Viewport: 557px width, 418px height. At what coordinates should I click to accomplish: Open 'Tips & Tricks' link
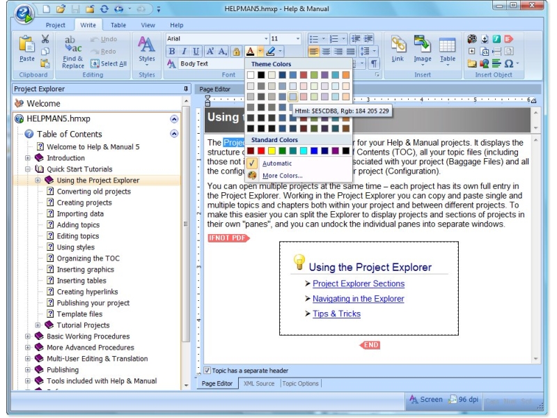[x=336, y=313]
